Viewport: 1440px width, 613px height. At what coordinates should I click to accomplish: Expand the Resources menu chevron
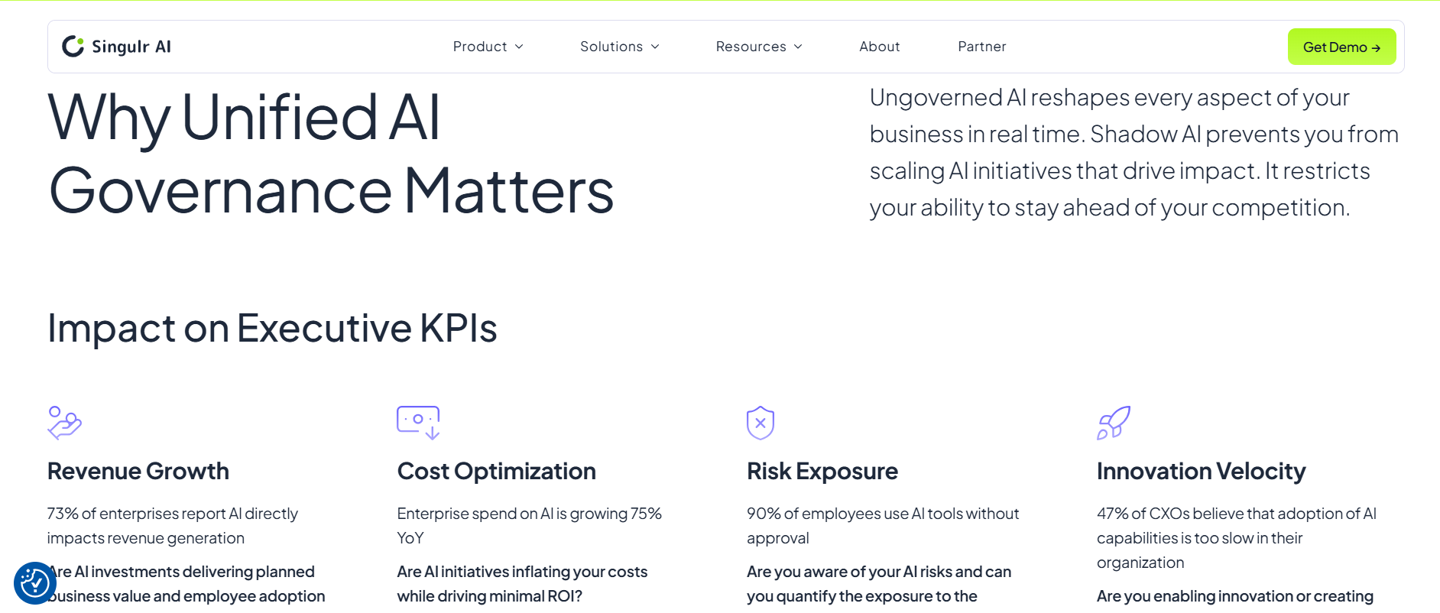pyautogui.click(x=798, y=47)
